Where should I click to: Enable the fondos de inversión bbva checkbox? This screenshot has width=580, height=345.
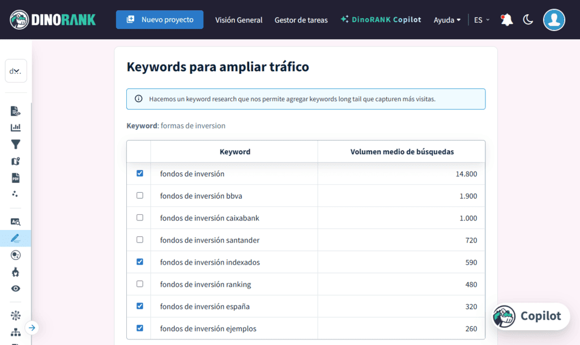tap(139, 195)
